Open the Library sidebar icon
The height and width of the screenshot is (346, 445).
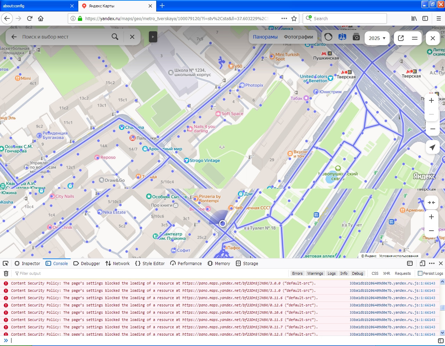coord(414,18)
